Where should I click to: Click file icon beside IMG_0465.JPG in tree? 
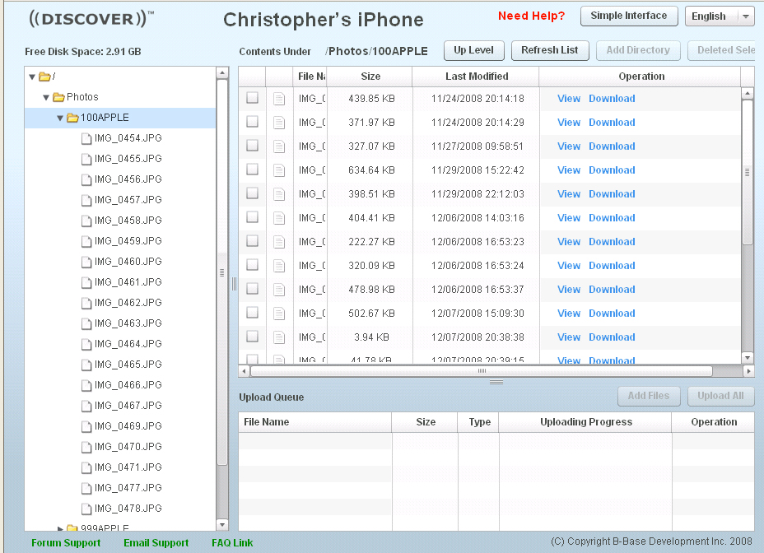click(x=86, y=365)
